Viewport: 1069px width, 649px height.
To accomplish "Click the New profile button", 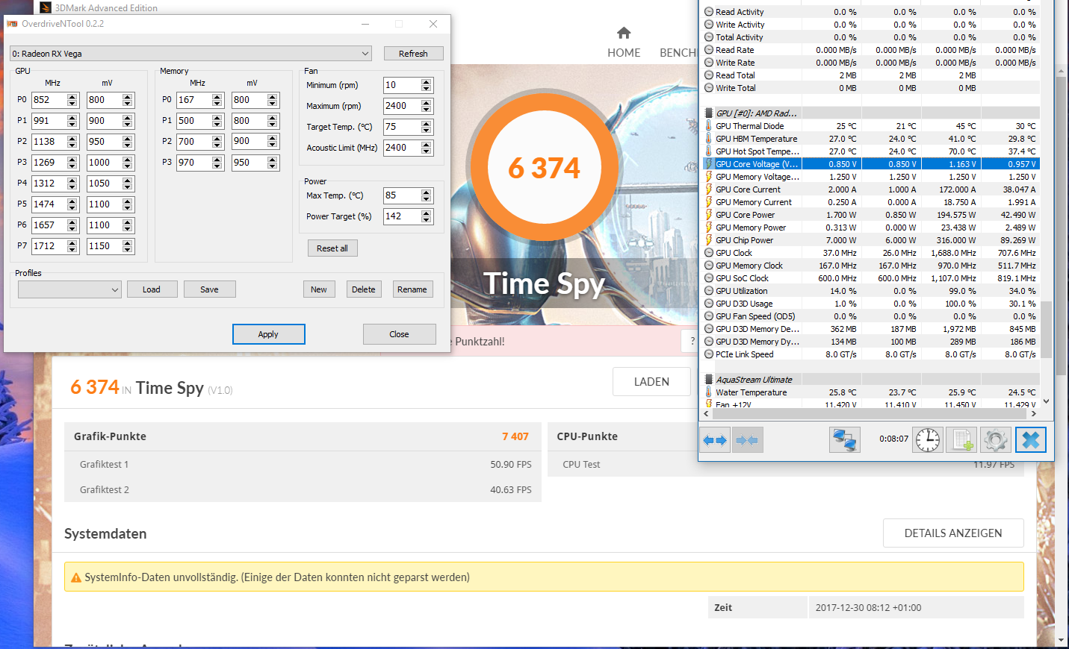I will pyautogui.click(x=319, y=289).
